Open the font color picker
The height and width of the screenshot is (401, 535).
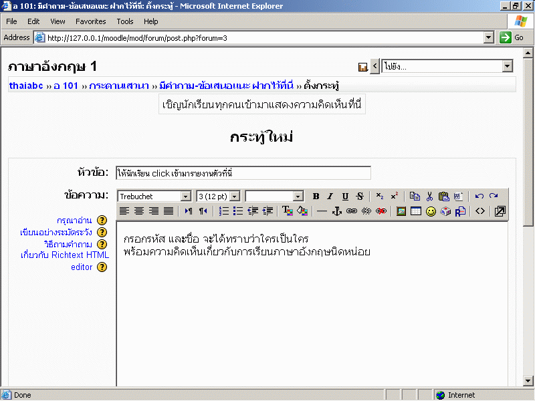point(288,211)
